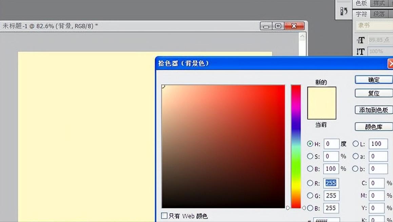This screenshot has height=222, width=393.
Task: Click the panel collapse icon above the Character panel
Action: tap(343, 11)
